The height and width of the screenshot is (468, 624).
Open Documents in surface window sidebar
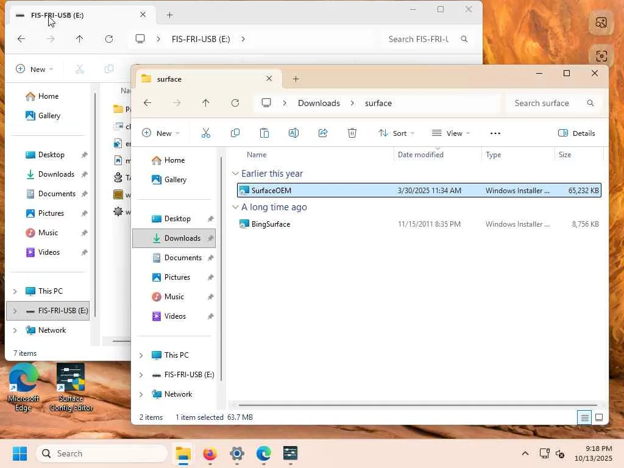pyautogui.click(x=174, y=258)
